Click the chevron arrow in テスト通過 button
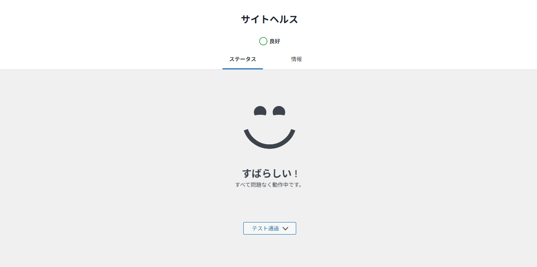The image size is (537, 267). click(x=285, y=228)
